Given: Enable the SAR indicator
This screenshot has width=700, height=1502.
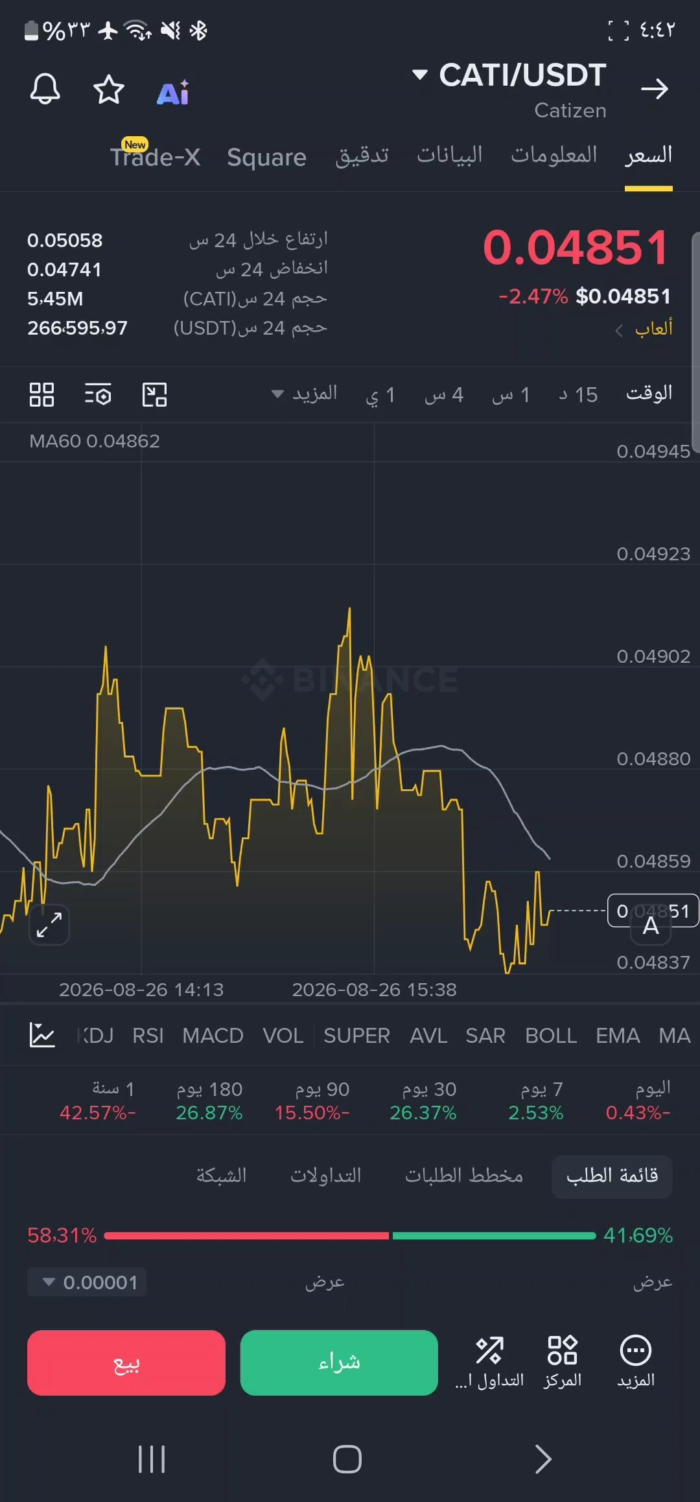Looking at the screenshot, I should pyautogui.click(x=485, y=1036).
